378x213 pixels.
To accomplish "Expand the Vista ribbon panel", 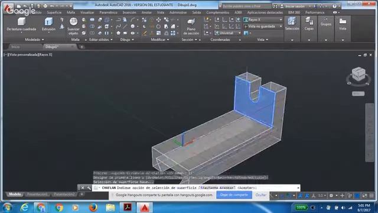I will (262, 40).
